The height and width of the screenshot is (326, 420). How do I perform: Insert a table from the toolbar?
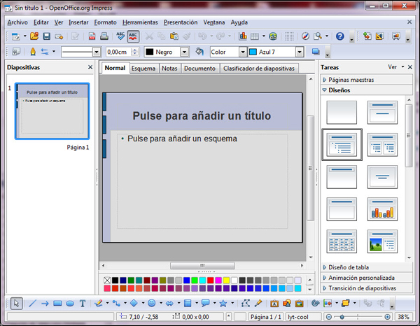click(x=255, y=36)
